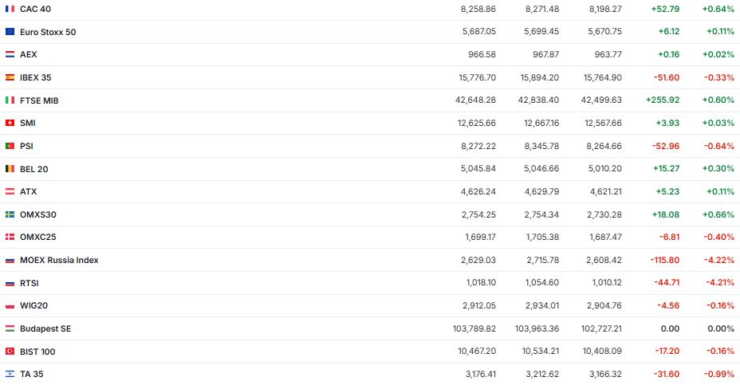
Task: Click the Portugal flag icon beside PSI
Action: click(10, 146)
